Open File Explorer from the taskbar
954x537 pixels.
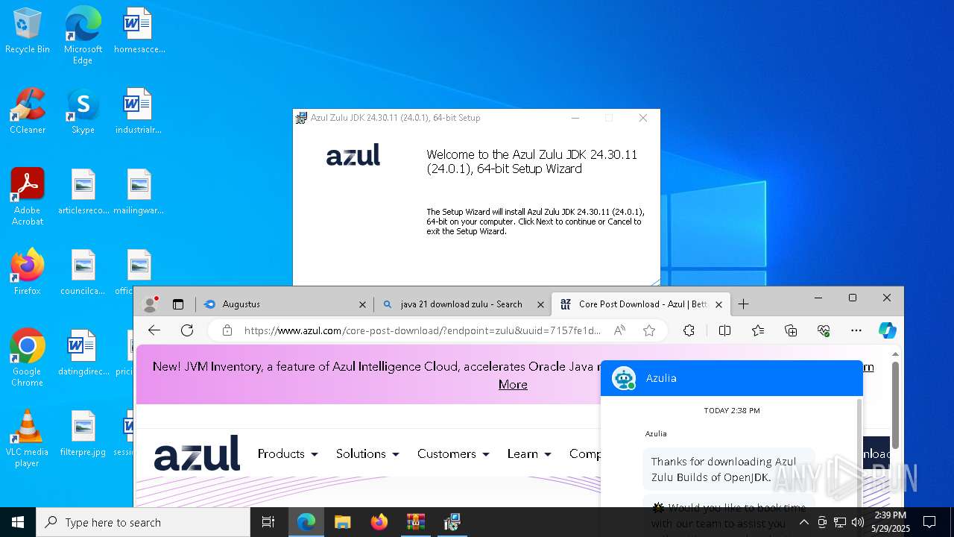(342, 522)
